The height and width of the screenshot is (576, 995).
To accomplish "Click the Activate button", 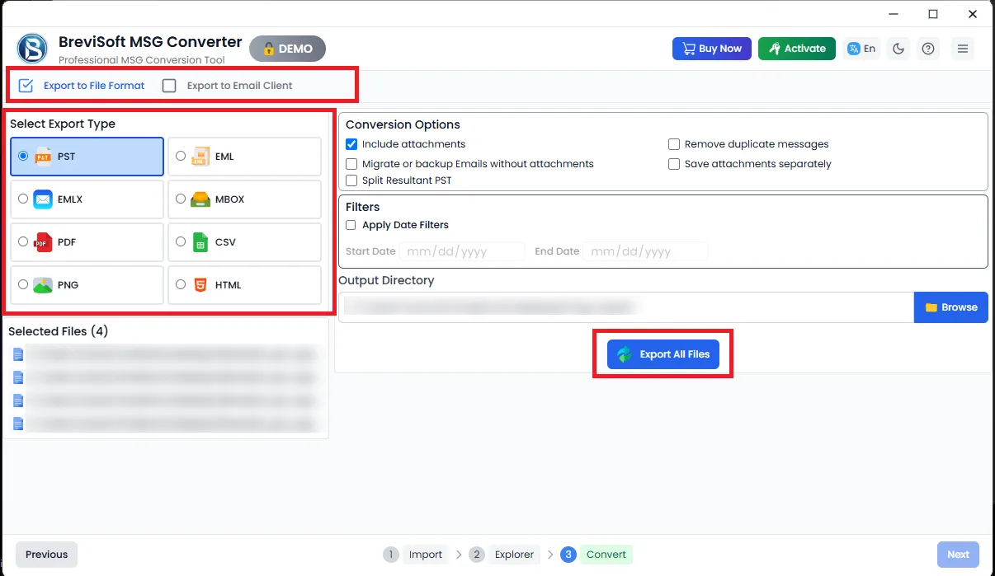I will point(797,49).
